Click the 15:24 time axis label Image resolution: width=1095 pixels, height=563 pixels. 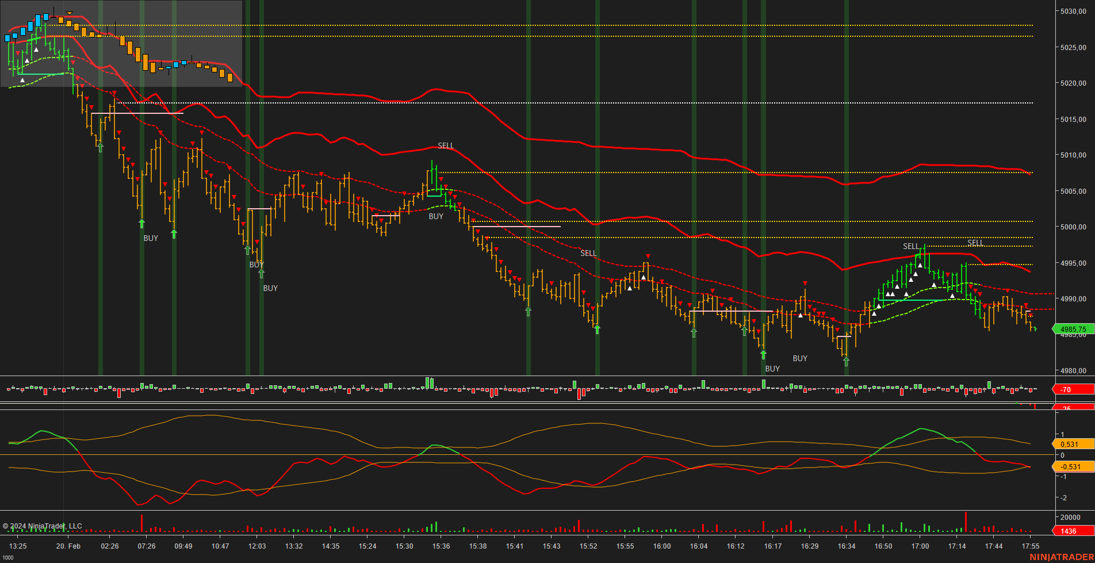[x=367, y=546]
